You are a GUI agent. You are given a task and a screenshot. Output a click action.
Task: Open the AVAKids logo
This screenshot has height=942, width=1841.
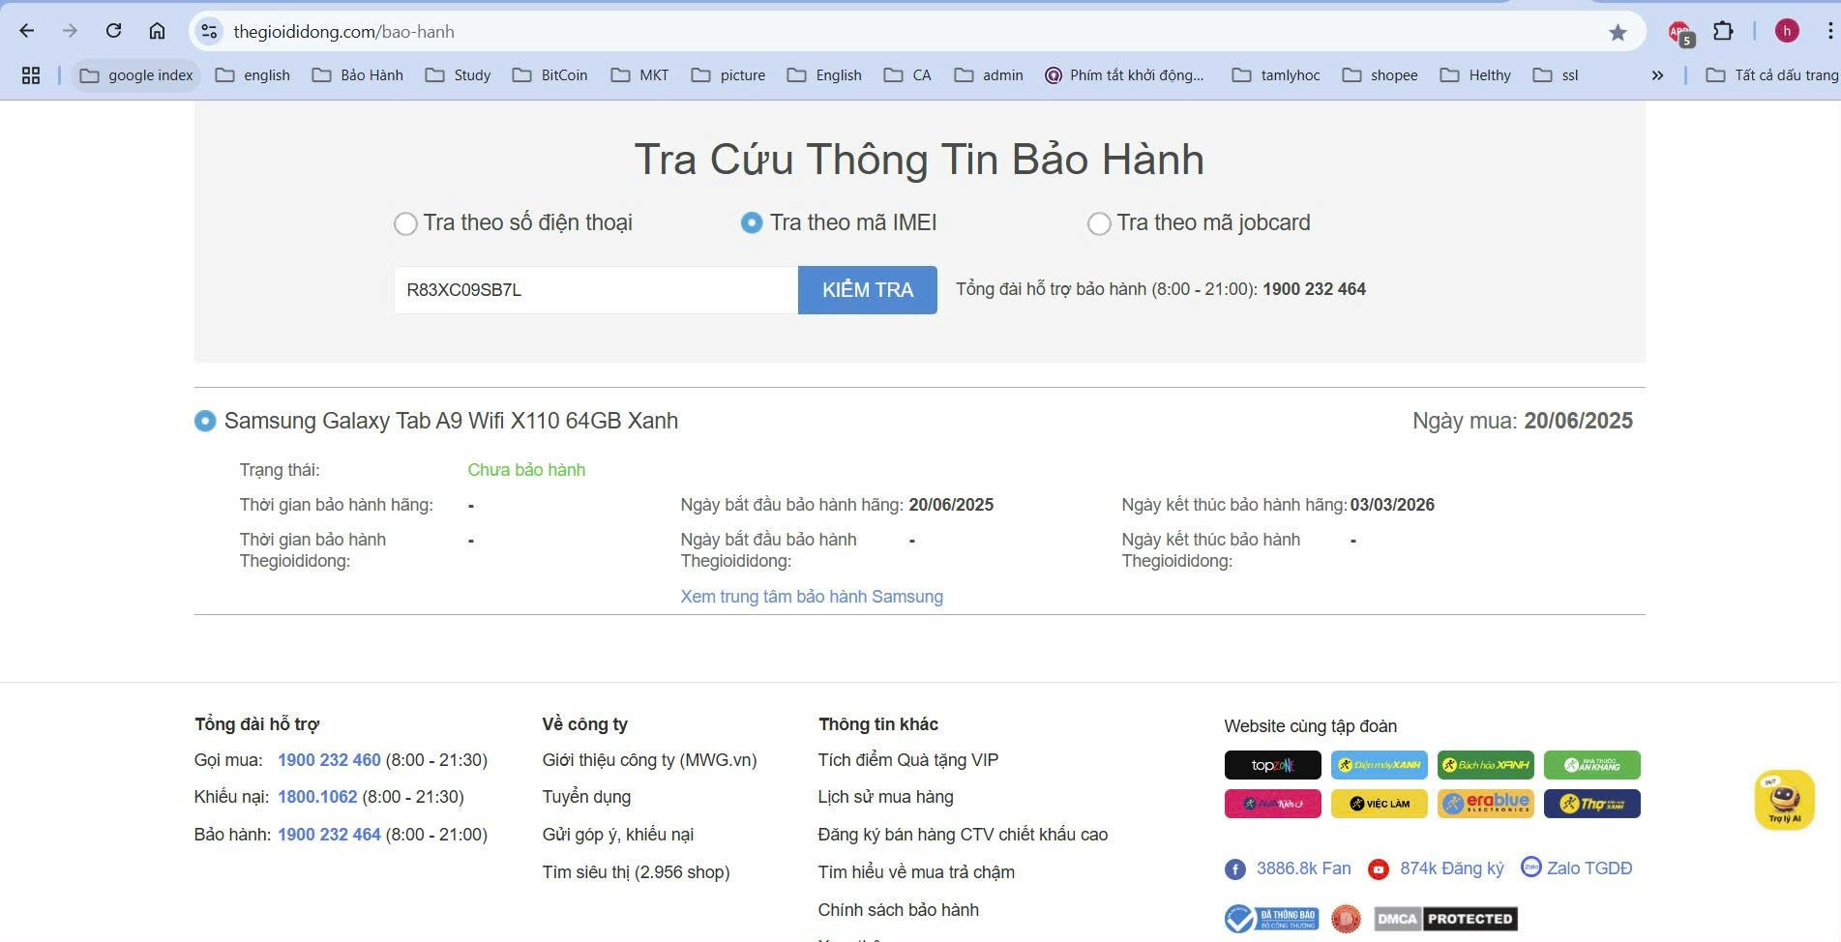[x=1272, y=804]
